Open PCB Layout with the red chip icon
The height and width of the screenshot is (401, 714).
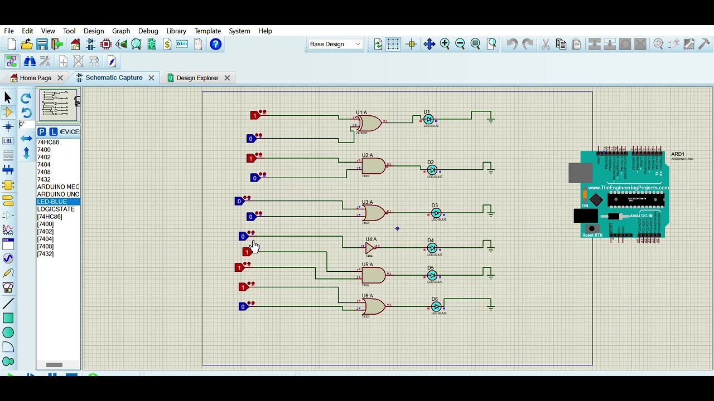[106, 44]
